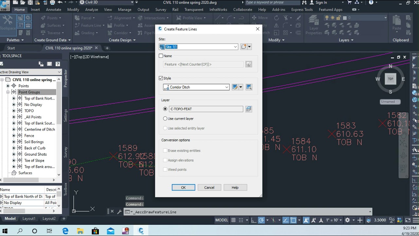
Task: Open Mail app from the taskbar
Action: click(x=111, y=231)
